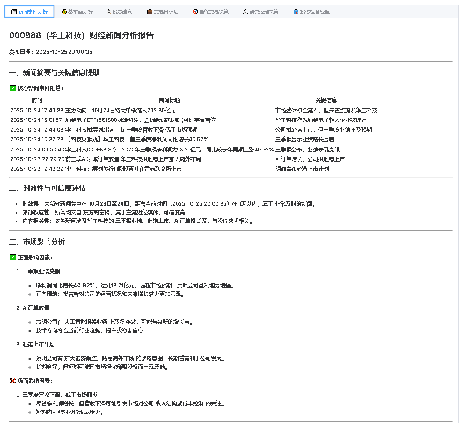Select the timestamp 2025-10-23 19:48:39
462x423 pixels.
tap(37, 169)
